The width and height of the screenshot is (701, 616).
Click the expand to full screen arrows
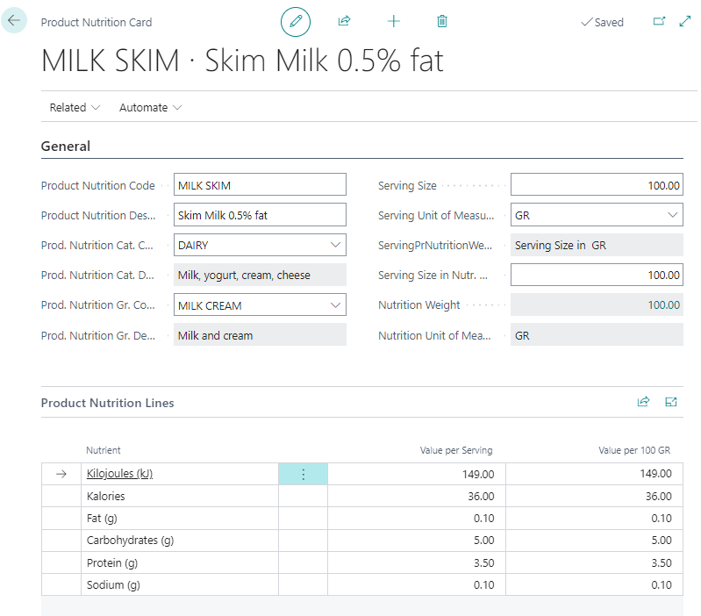tap(685, 22)
